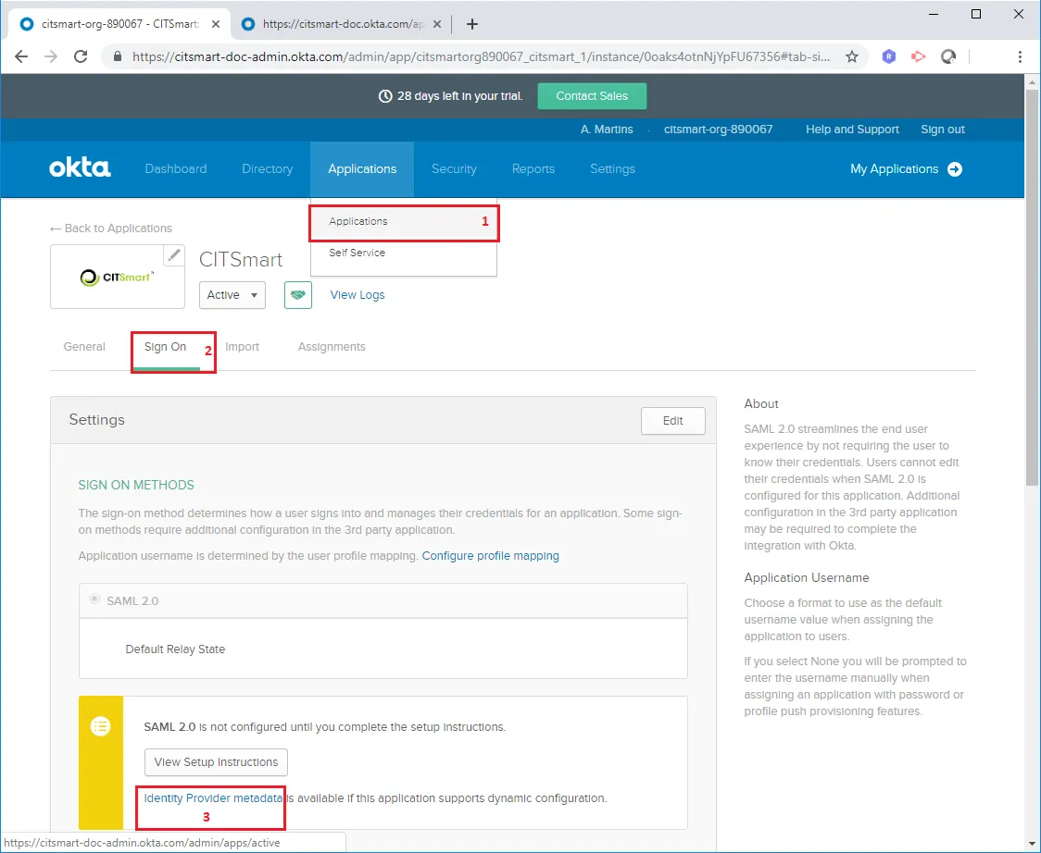Click the CITSmart application title
Screen dimensions: 1041x853
click(x=240, y=259)
